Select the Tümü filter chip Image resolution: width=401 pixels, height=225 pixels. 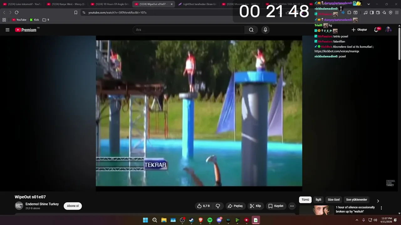(x=305, y=200)
